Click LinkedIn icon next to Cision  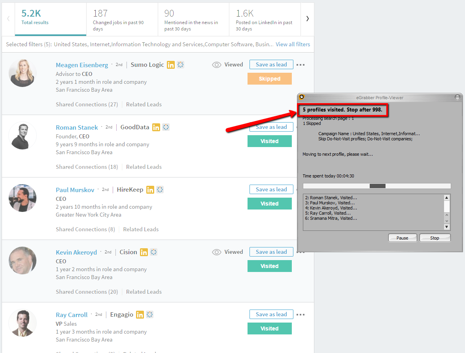[x=144, y=252]
